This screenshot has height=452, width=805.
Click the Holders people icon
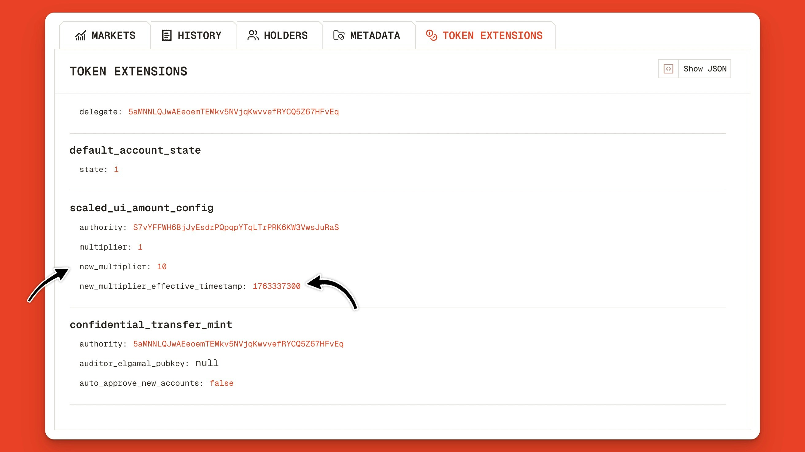pyautogui.click(x=253, y=35)
